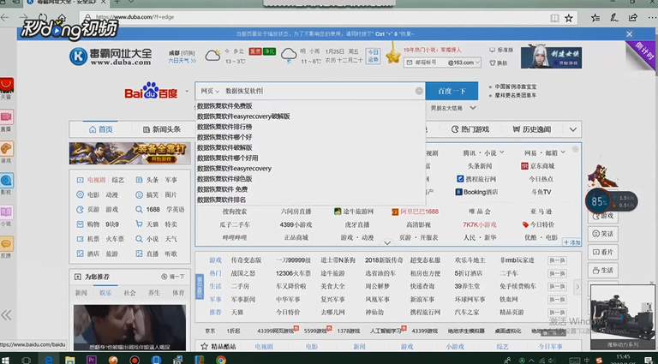Click the Edge icon in taskbar
658x364 pixels.
coord(49,360)
